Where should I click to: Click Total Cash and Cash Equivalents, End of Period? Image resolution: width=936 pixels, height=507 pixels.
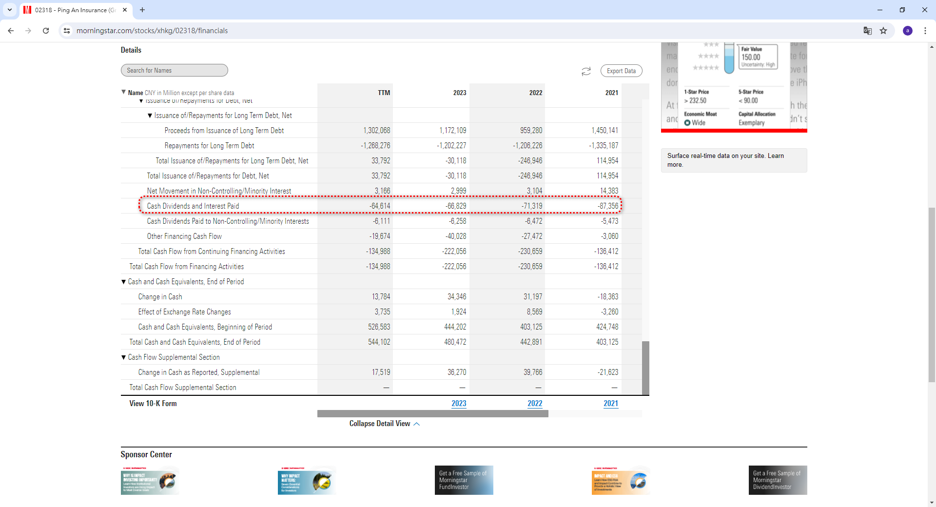pyautogui.click(x=195, y=342)
